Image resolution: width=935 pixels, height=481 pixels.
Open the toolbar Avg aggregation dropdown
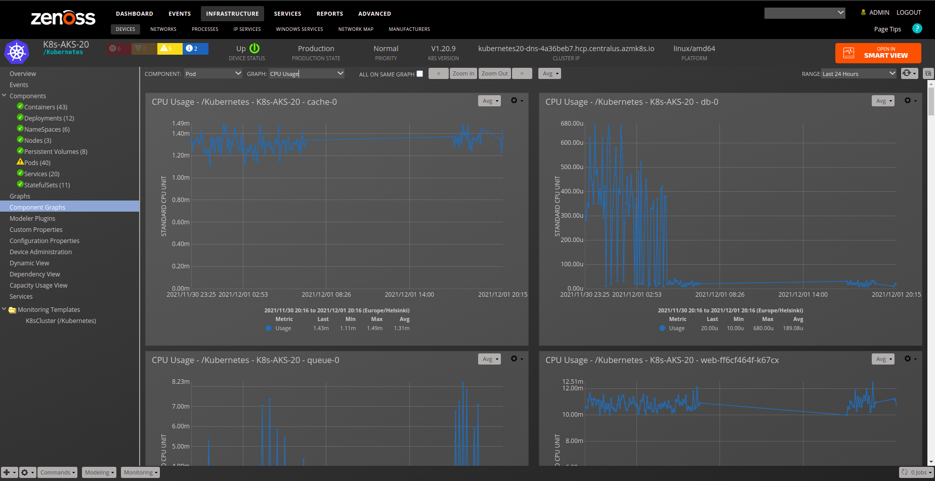tap(550, 73)
